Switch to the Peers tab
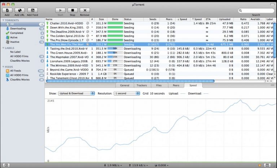Image resolution: width=277 pixels, height=168 pixels. tap(176, 85)
